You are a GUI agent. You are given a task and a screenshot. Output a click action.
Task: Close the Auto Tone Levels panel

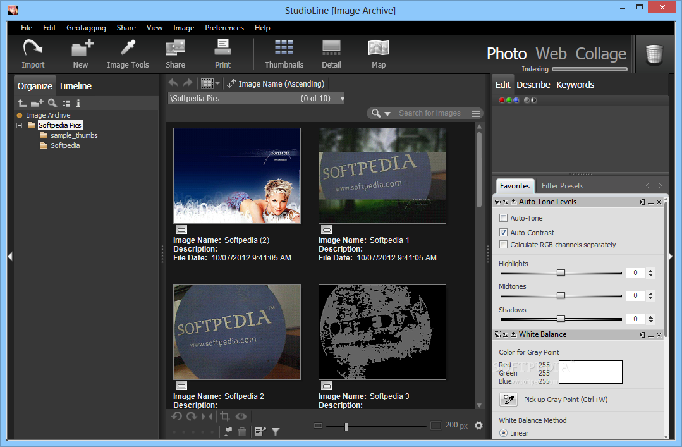659,202
